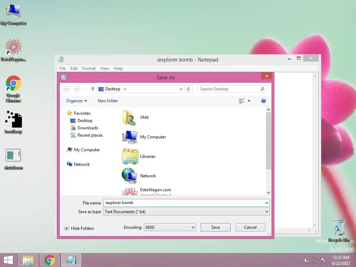Viewport: 356px width, 267px height.
Task: Switch to Chrome in the taskbar
Action: pyautogui.click(x=49, y=260)
